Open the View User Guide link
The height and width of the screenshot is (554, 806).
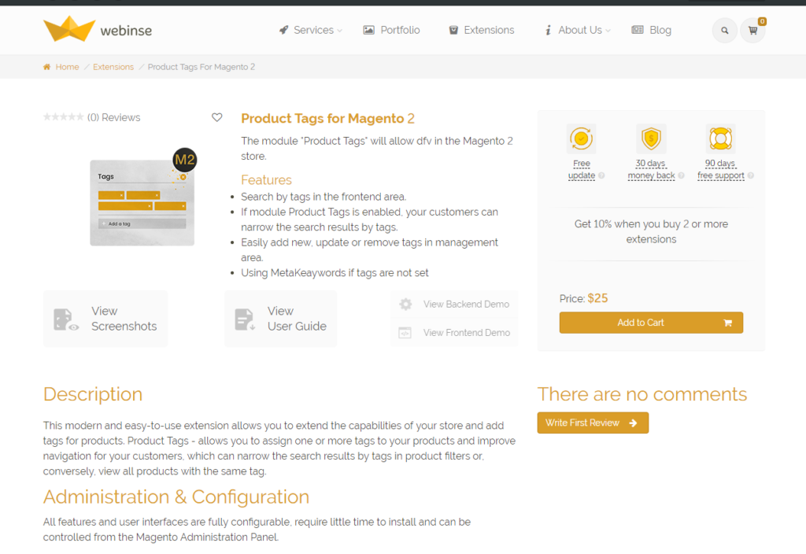(281, 319)
